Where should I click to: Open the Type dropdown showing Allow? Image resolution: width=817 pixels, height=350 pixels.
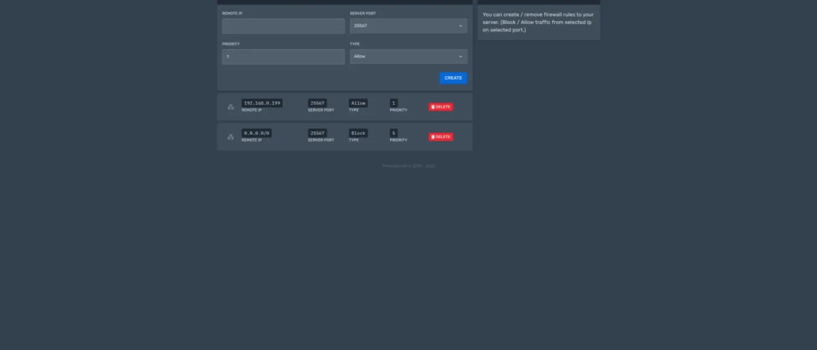click(x=408, y=56)
